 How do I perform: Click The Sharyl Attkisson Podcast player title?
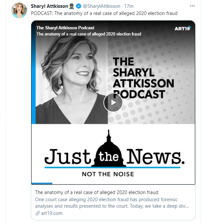[x=65, y=28]
